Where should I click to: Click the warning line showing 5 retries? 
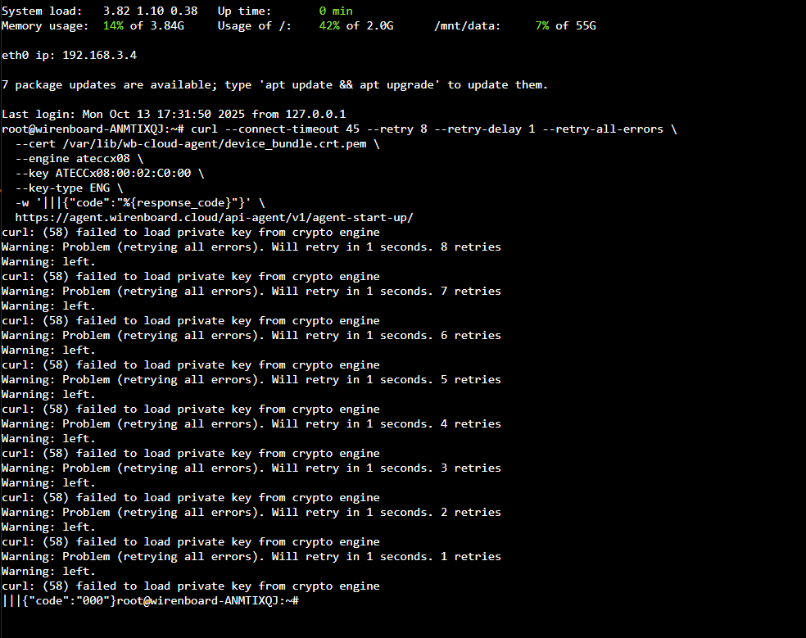tap(251, 380)
